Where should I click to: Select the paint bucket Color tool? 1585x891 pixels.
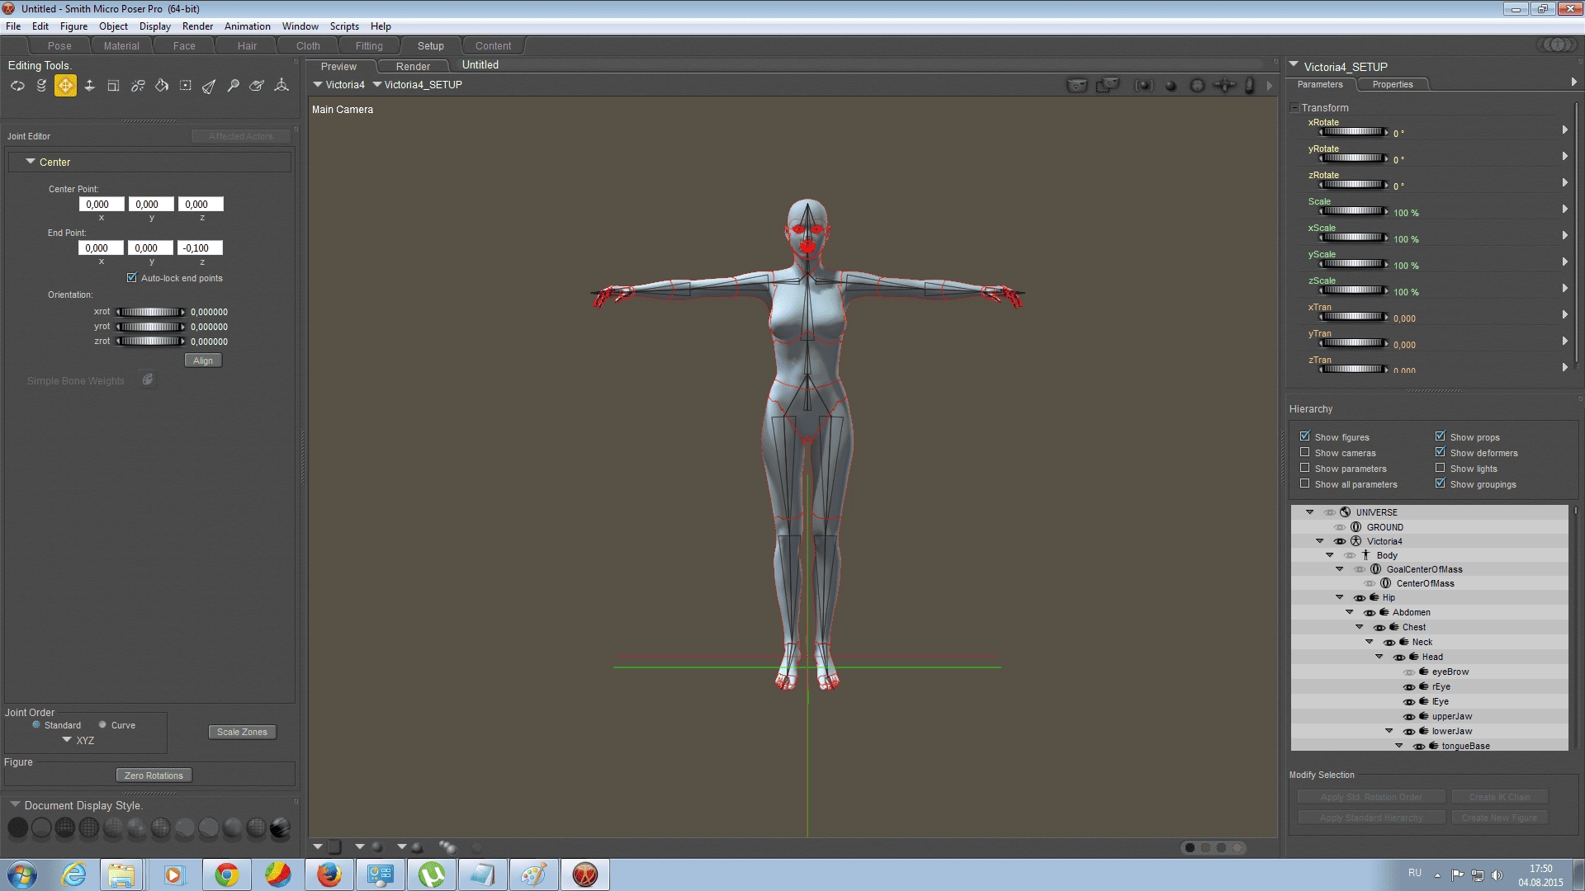[162, 86]
